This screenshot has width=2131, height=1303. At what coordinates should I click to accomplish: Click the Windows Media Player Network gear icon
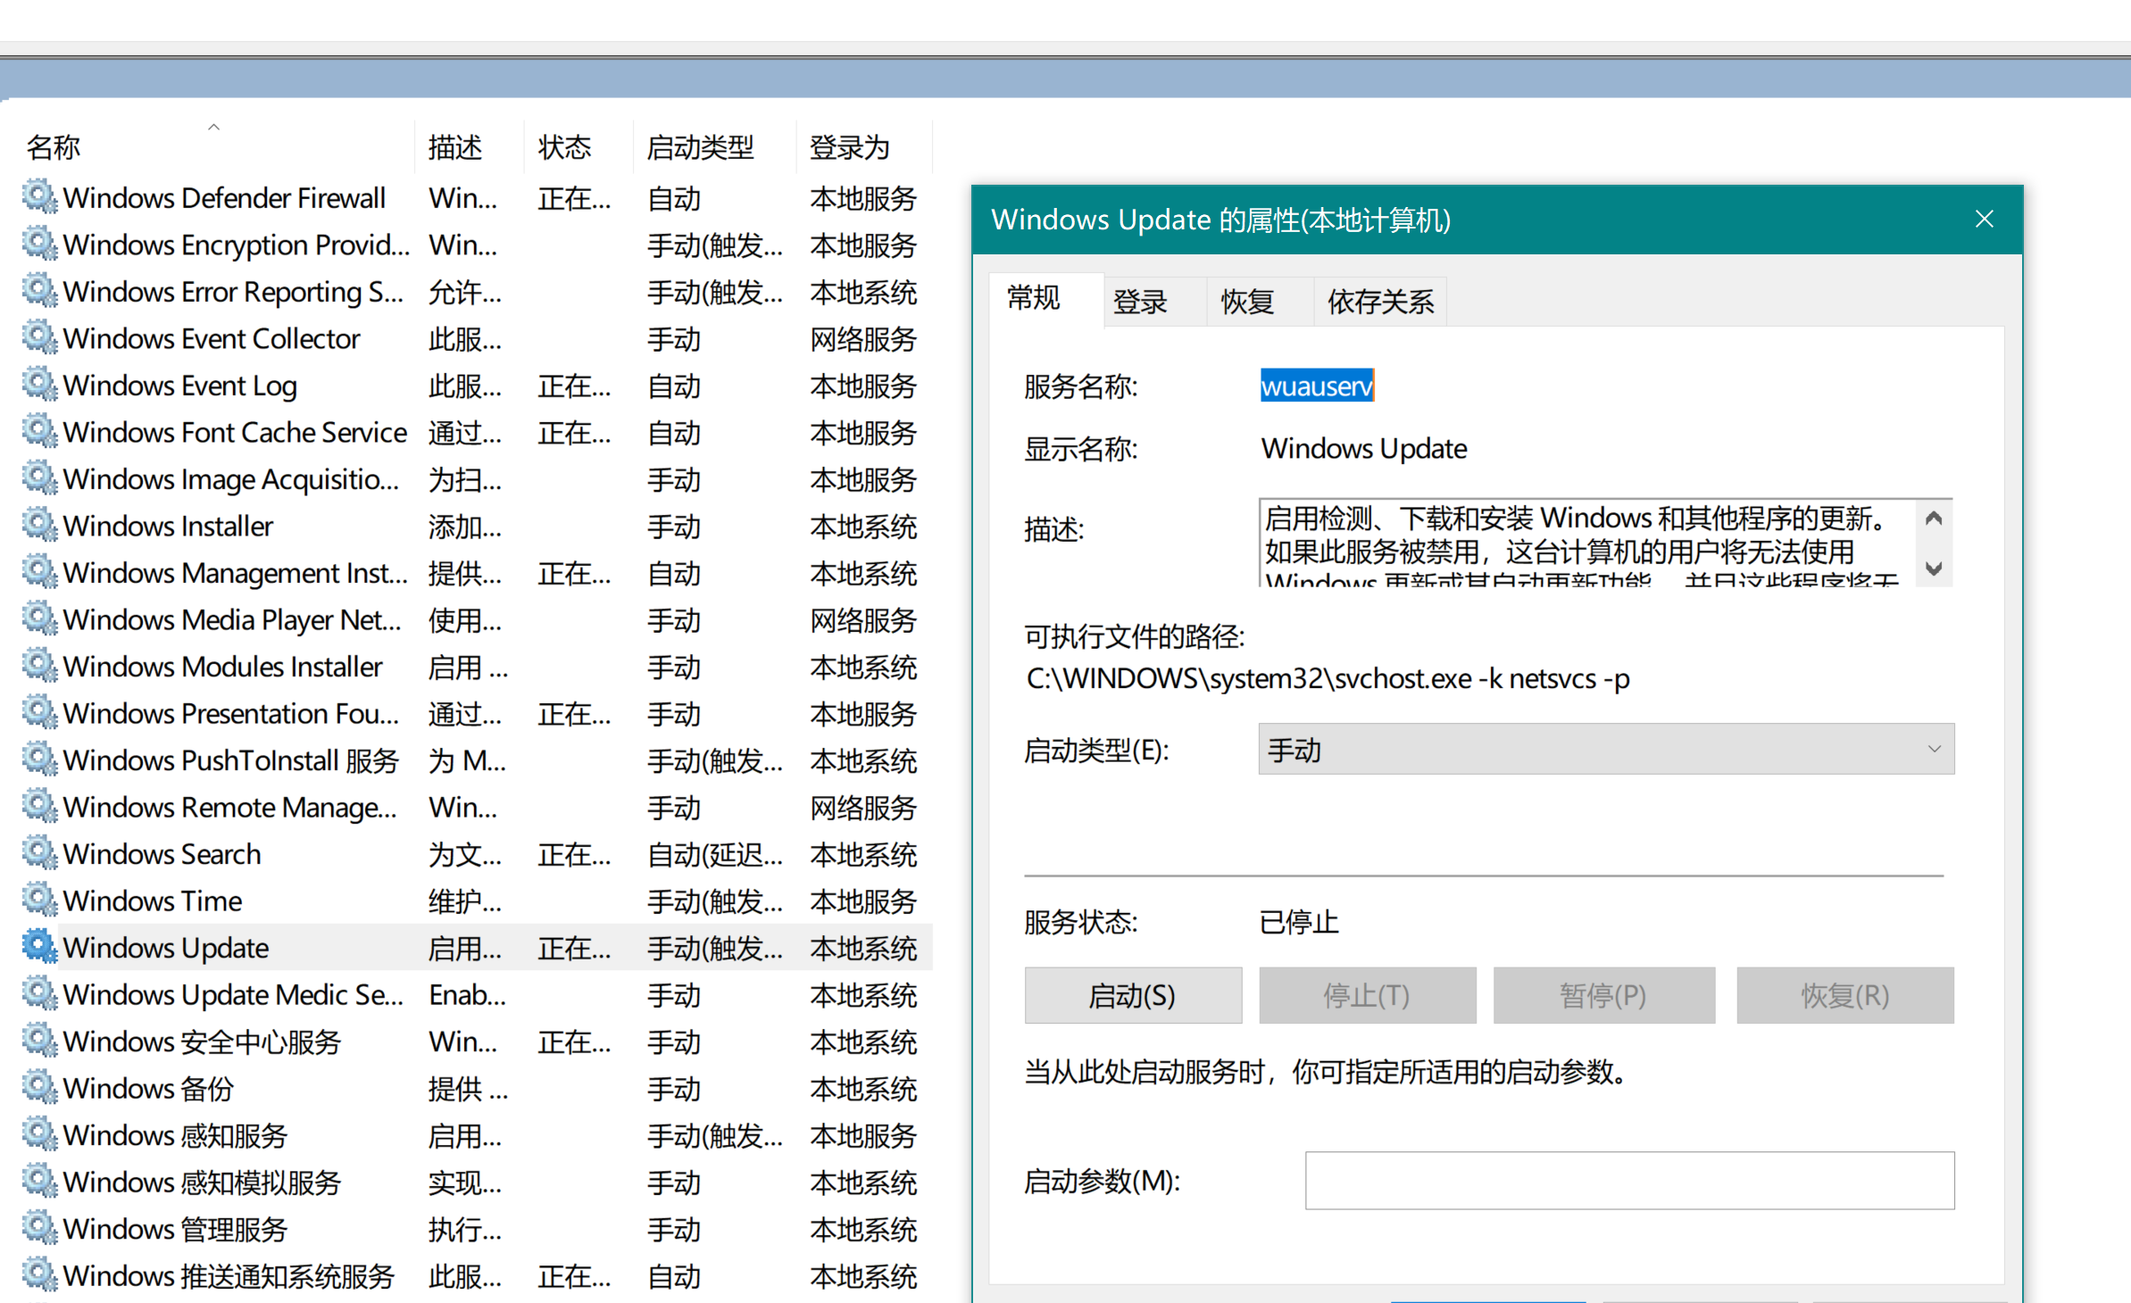point(39,618)
